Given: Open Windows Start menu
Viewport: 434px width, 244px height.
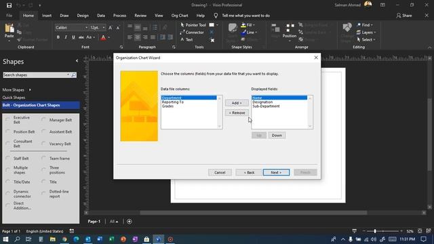Looking at the screenshot, I should click(x=5, y=239).
